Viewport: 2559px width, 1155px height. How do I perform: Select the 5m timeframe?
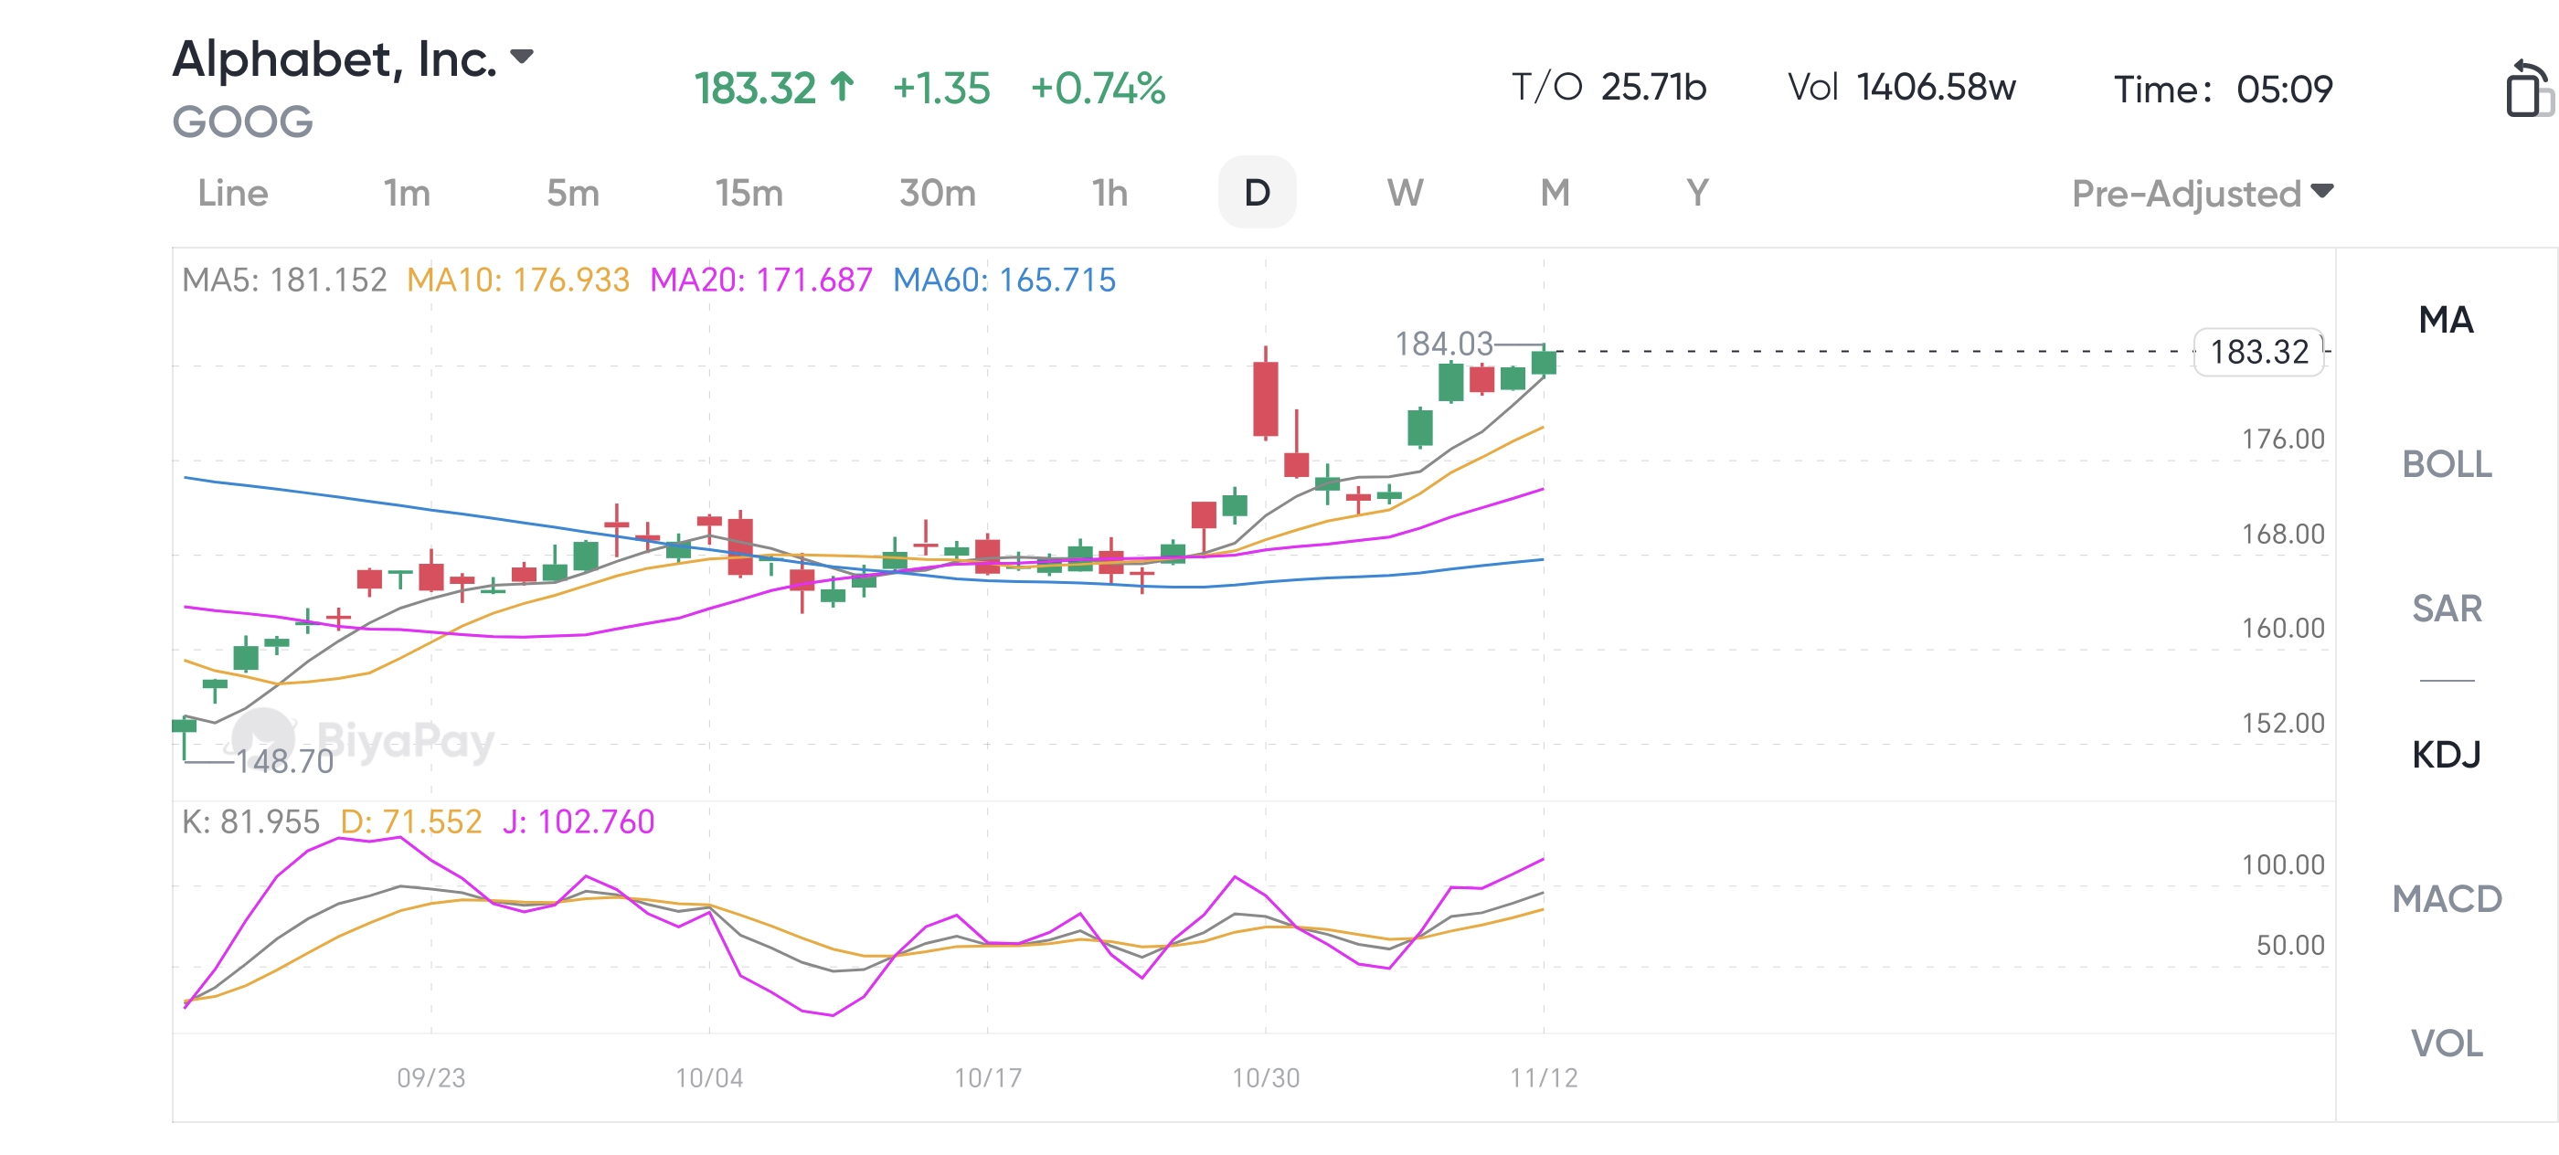tap(572, 193)
